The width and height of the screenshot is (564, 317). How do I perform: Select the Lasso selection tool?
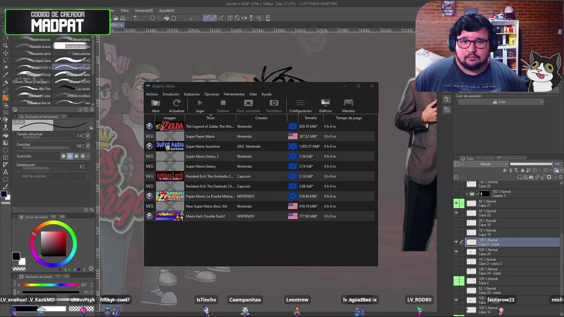[x=6, y=60]
